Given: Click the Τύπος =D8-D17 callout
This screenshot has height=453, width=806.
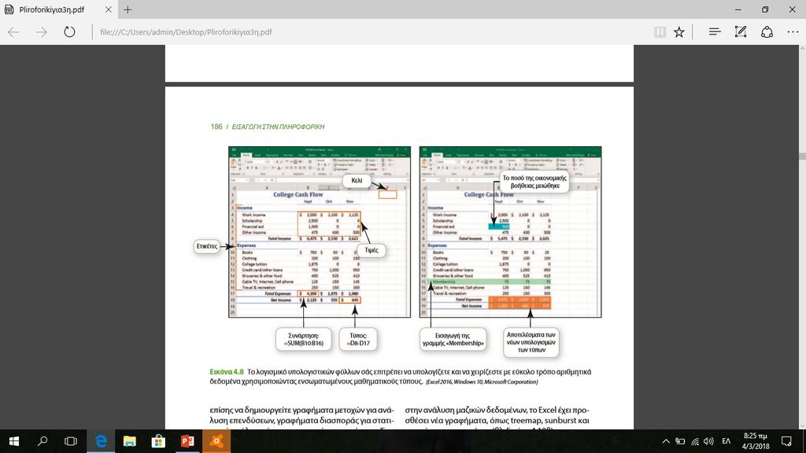Looking at the screenshot, I should pyautogui.click(x=358, y=340).
